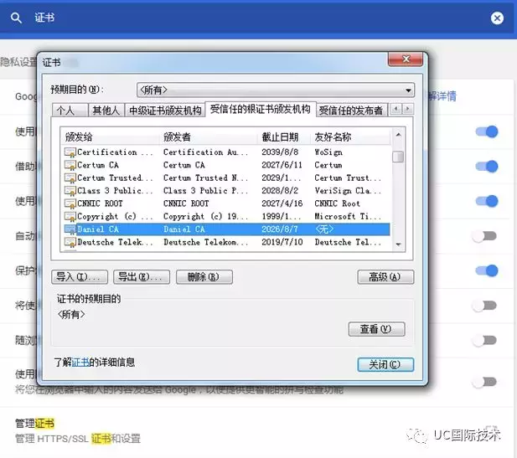Select the 受信任的根证书颁发机构 tab
This screenshot has height=458, width=517.
[261, 109]
